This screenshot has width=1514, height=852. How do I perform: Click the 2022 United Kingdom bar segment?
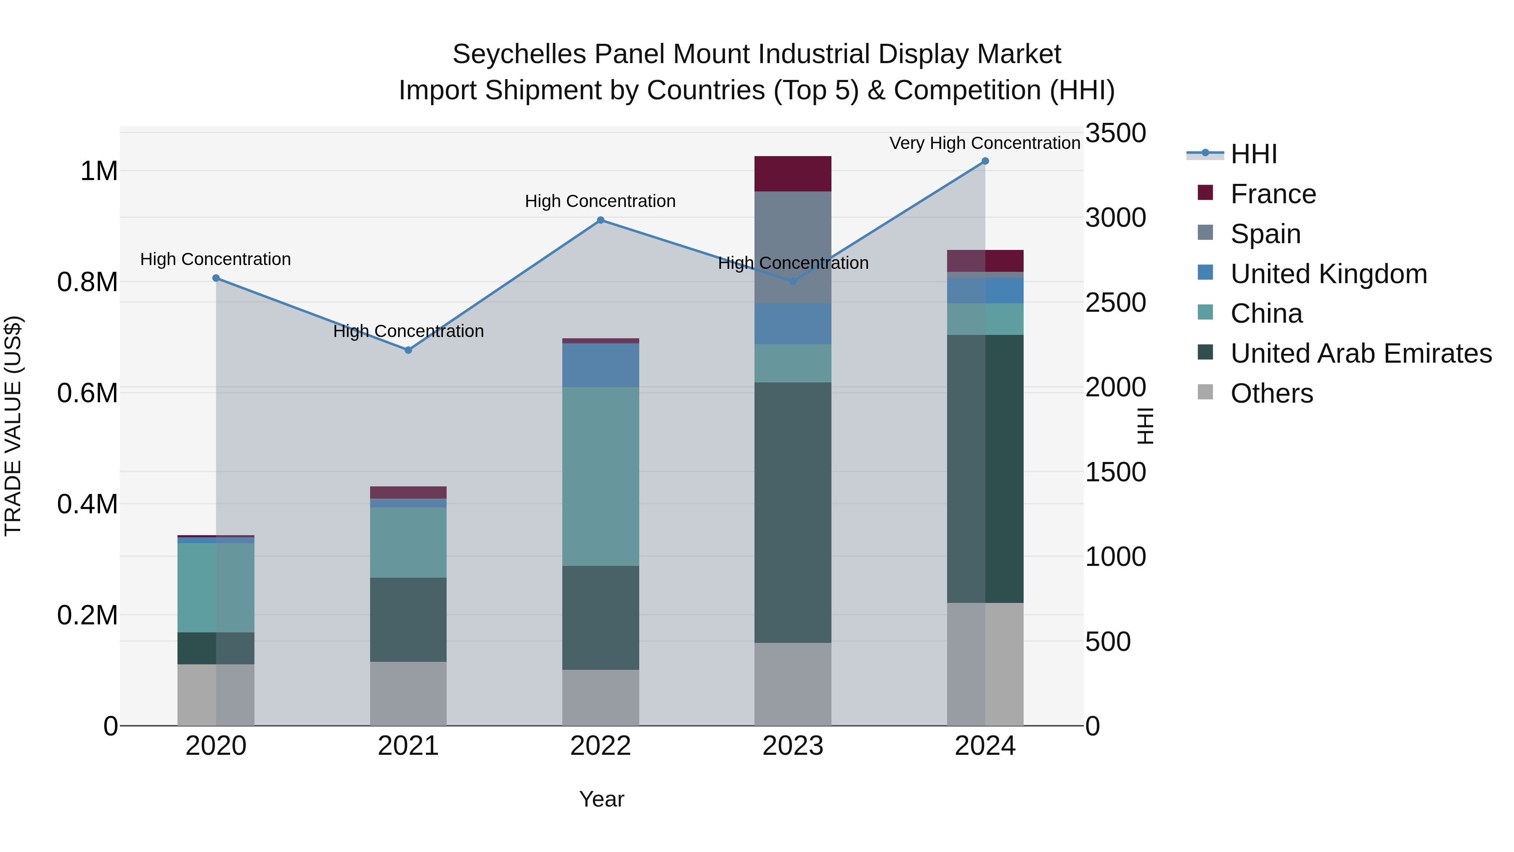(601, 366)
